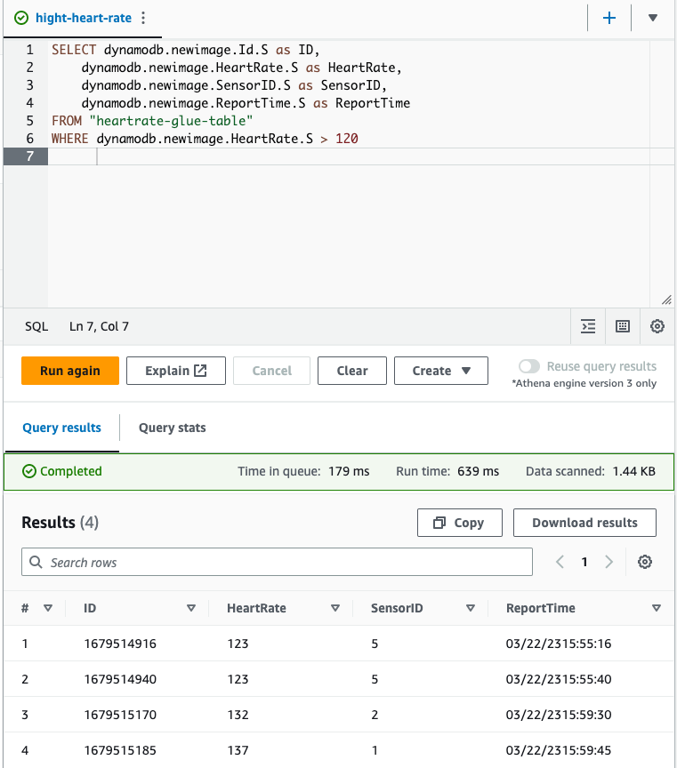Click ReportTime 03/22/2315:55:16
The image size is (677, 768).
pos(559,644)
